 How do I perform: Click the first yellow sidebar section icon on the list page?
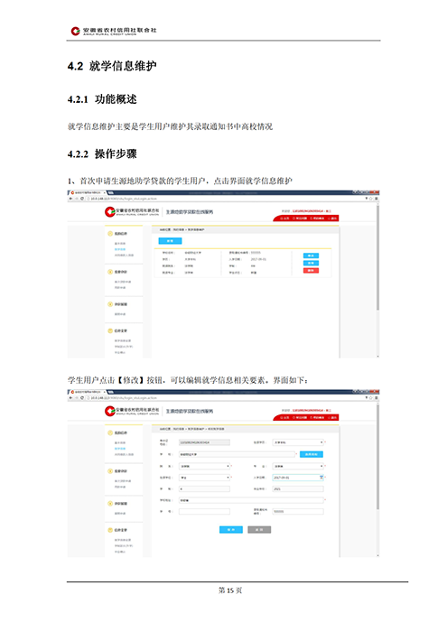(110, 233)
